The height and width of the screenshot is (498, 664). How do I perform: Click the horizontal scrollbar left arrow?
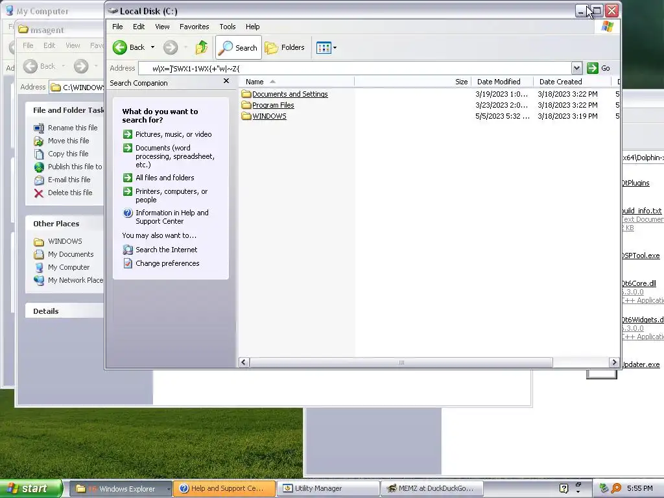click(x=244, y=362)
